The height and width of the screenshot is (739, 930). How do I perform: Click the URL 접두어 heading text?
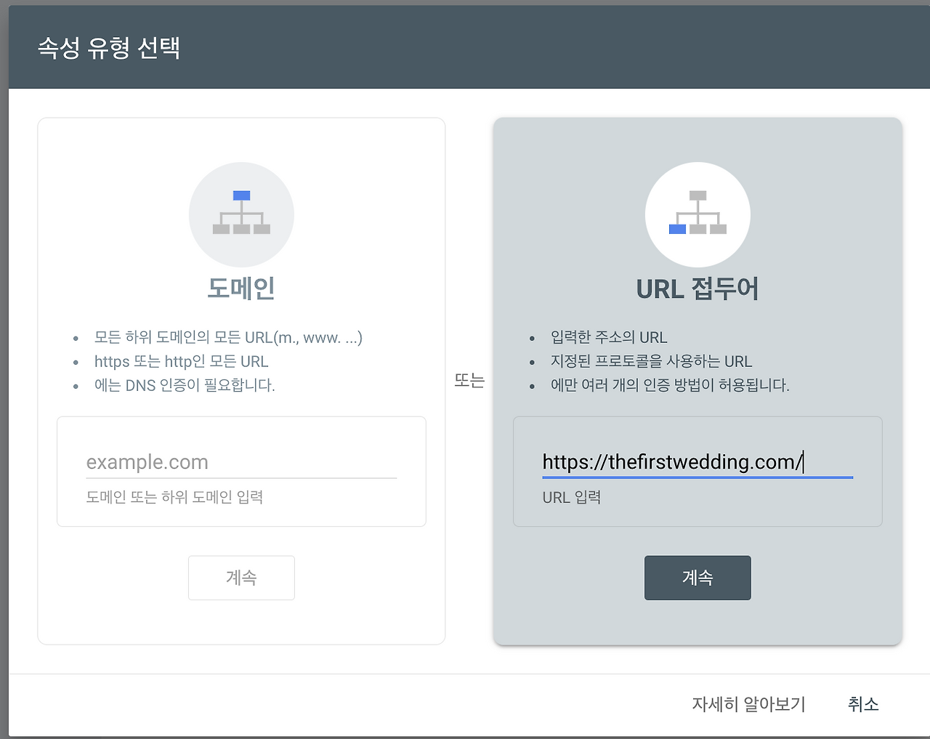point(697,288)
